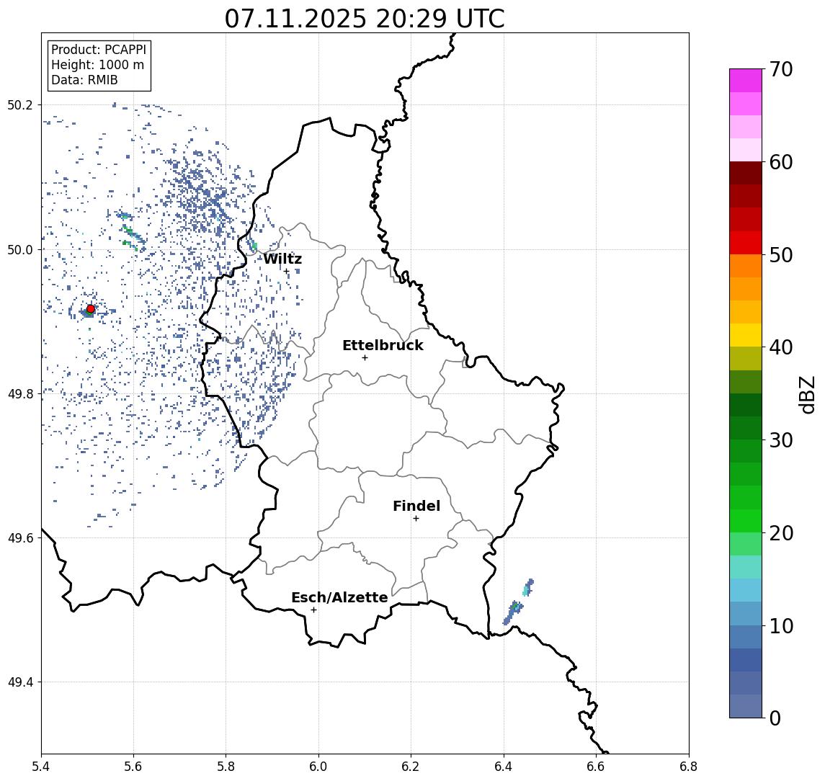Click the latitude axis label 49.8

20,393
